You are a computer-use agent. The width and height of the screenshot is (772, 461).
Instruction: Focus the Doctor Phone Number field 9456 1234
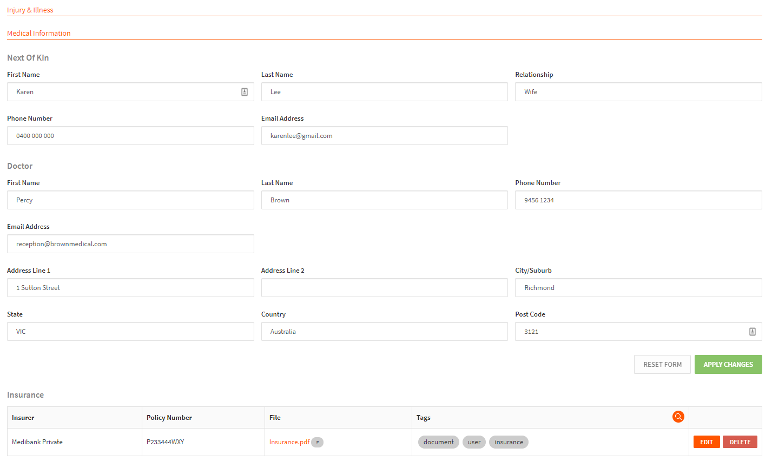tap(638, 200)
